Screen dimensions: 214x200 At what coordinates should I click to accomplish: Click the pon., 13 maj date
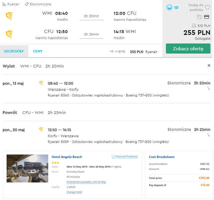pyautogui.click(x=13, y=83)
